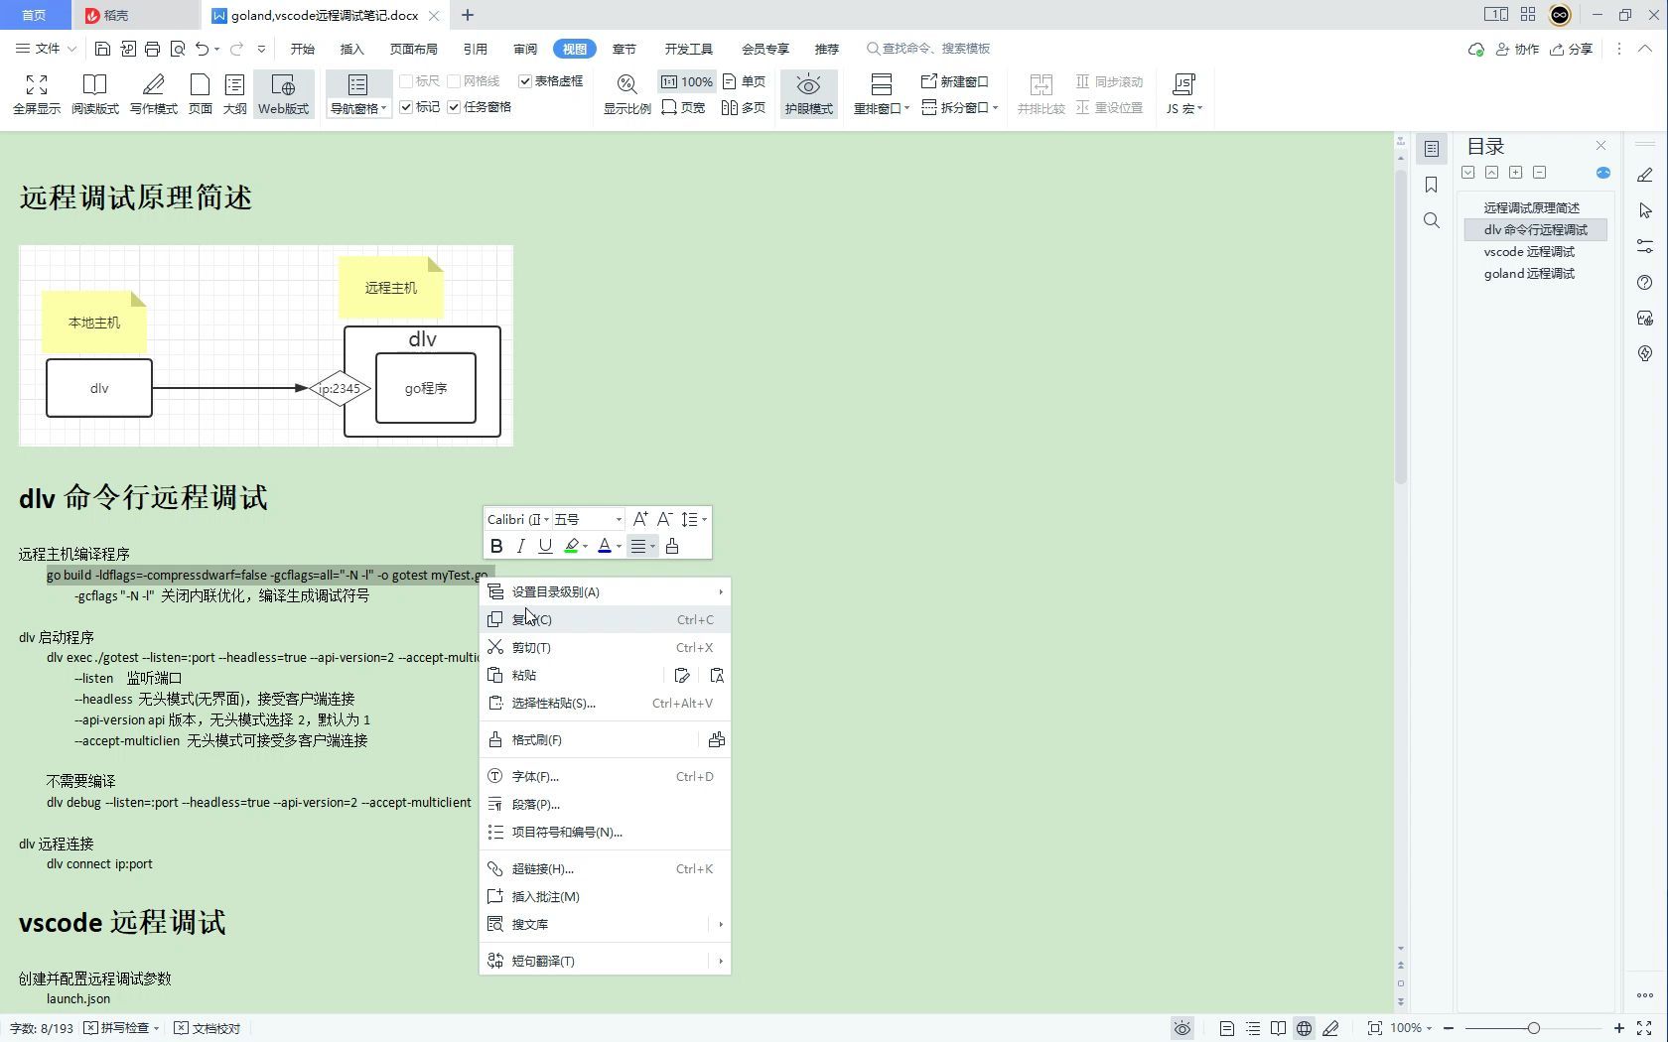The height and width of the screenshot is (1042, 1668).
Task: Choose Cut from context menu
Action: (x=606, y=647)
